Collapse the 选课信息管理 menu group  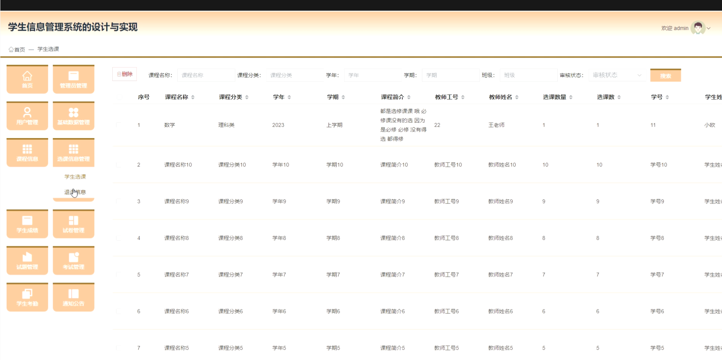[73, 153]
